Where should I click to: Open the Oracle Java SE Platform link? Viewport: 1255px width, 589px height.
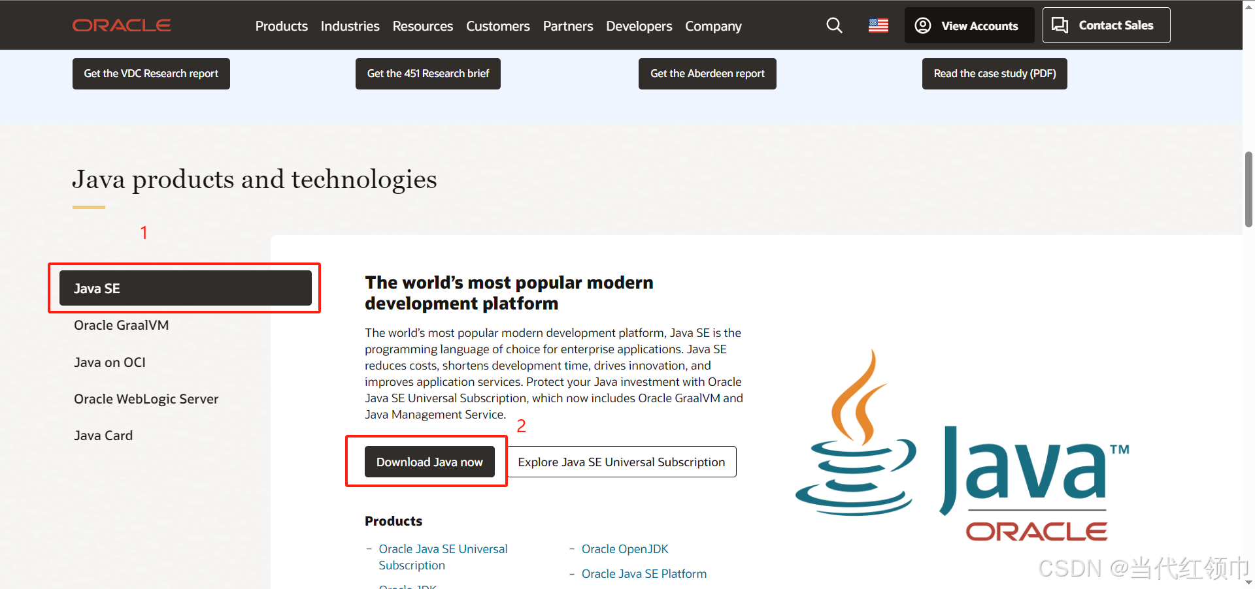point(644,574)
